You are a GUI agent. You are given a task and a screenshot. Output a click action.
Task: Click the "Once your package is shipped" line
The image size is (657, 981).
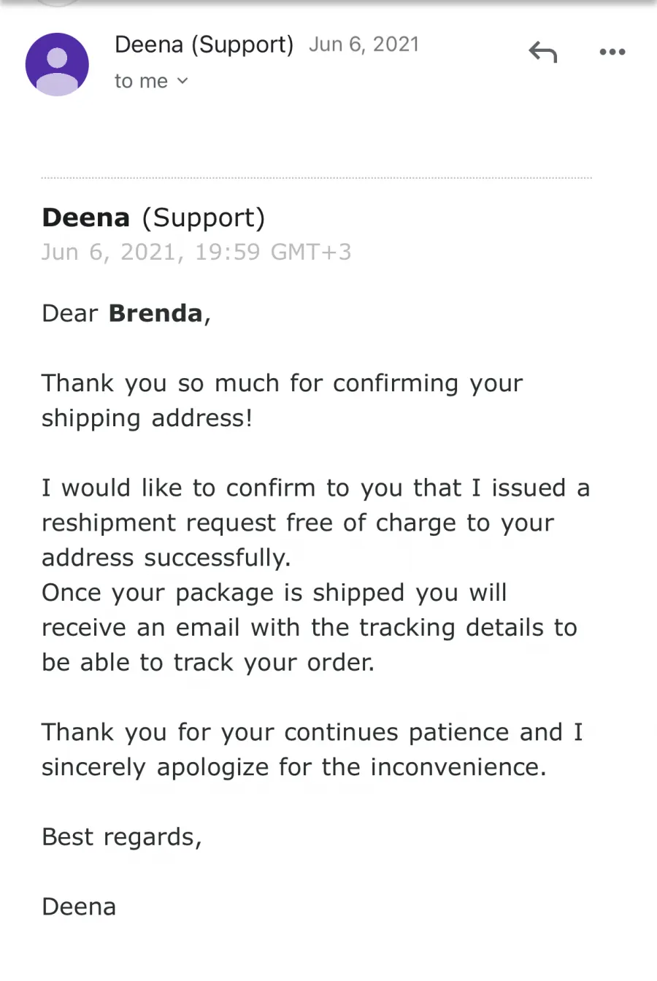point(274,593)
